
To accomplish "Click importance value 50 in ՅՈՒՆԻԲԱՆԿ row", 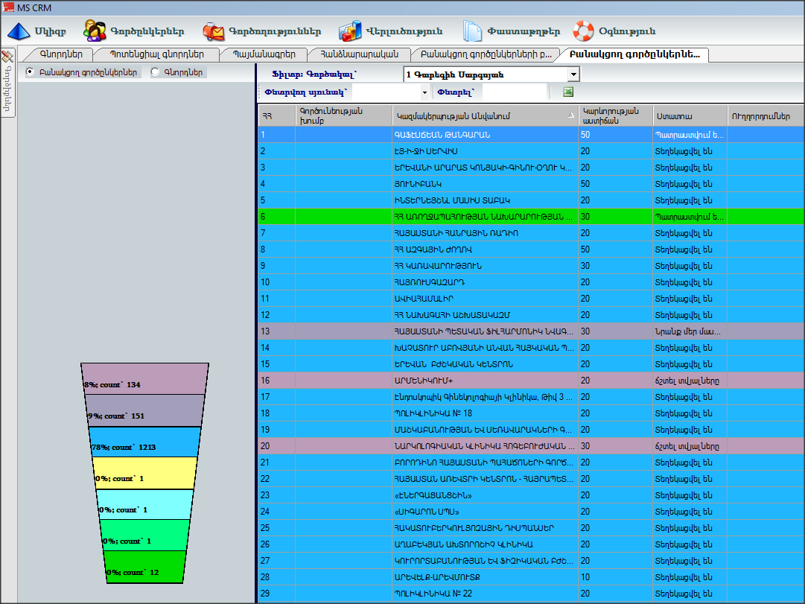I will (x=615, y=184).
